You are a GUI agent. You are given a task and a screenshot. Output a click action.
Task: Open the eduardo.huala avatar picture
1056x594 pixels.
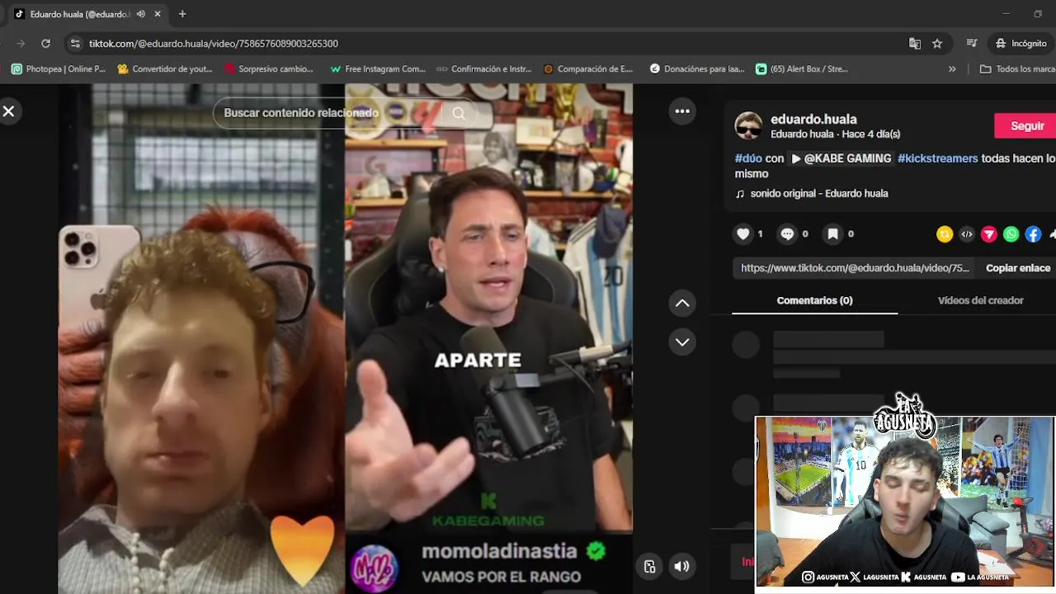749,125
